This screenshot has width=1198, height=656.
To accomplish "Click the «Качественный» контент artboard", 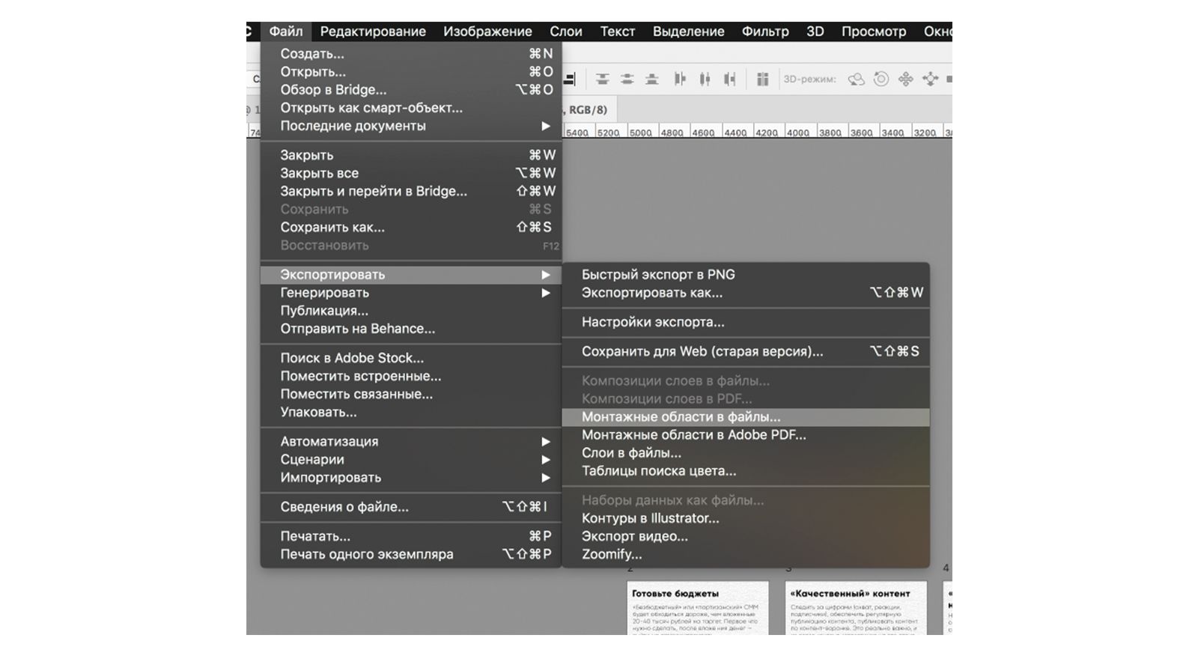I will pos(856,607).
